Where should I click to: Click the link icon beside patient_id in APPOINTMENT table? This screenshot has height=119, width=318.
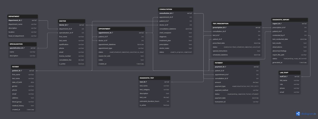(107, 37)
